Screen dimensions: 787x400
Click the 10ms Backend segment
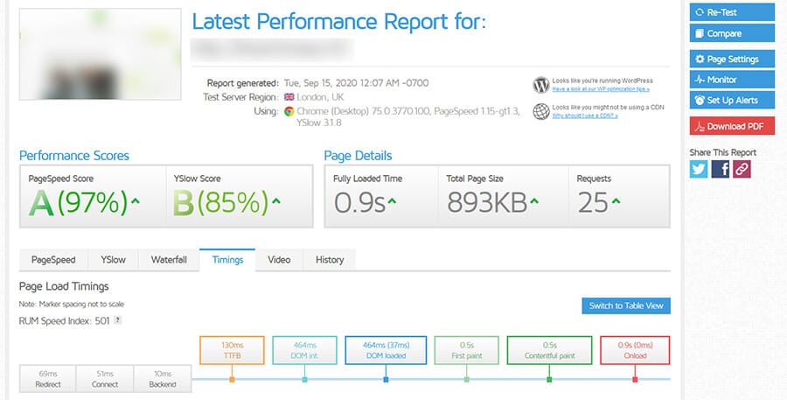[x=162, y=379]
